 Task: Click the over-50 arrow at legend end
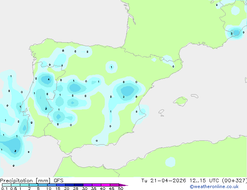tap(123, 185)
